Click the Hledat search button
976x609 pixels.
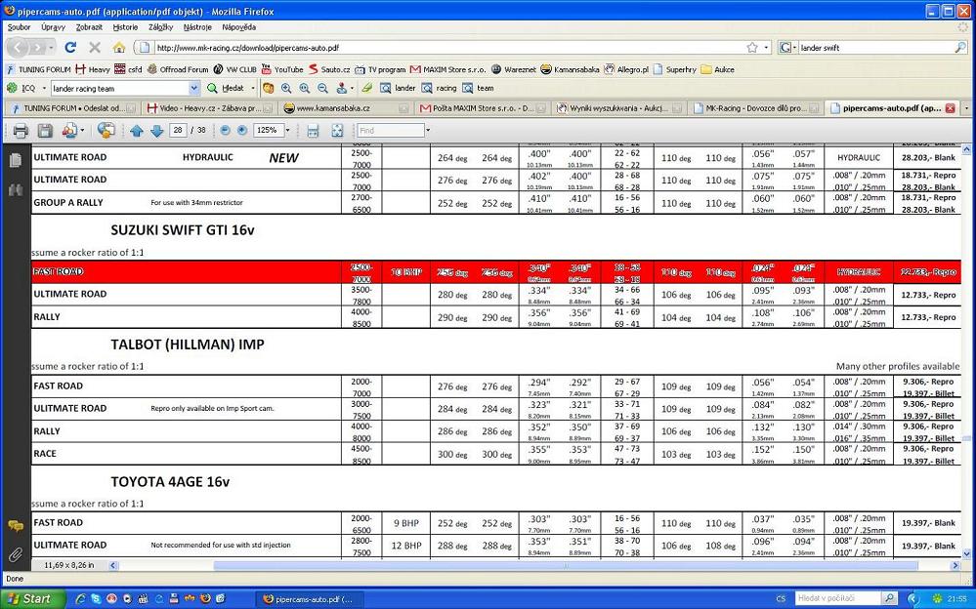coord(227,89)
